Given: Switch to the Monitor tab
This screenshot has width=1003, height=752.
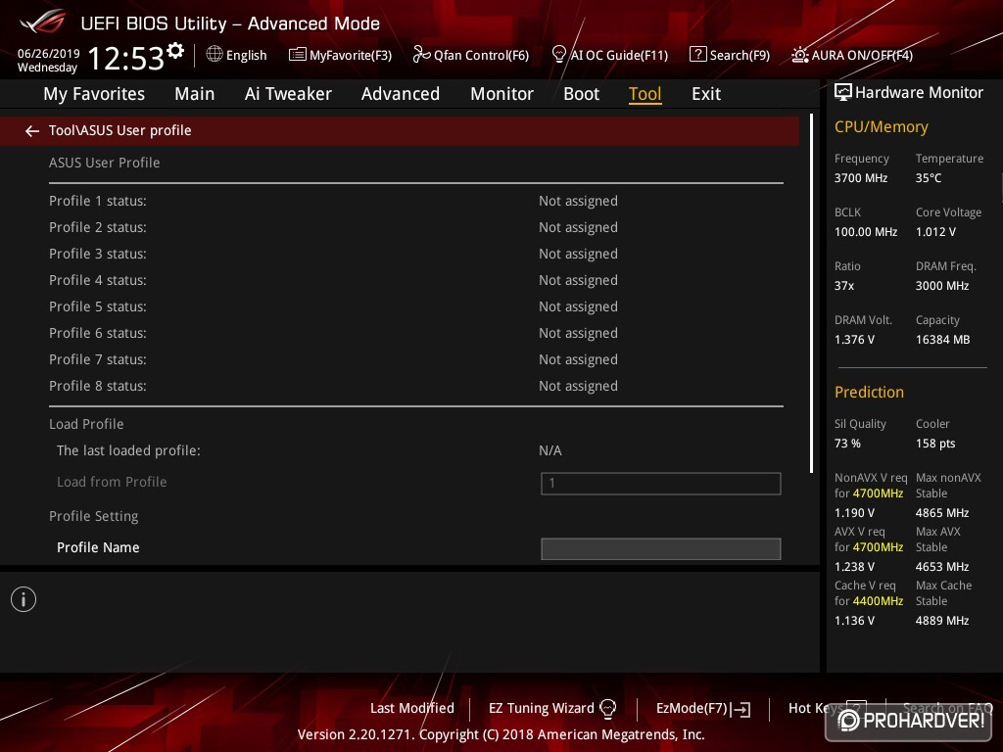Looking at the screenshot, I should coord(501,94).
